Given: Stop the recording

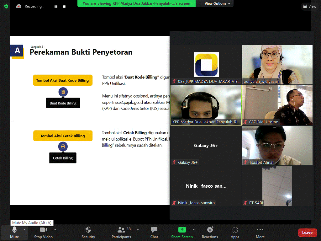Looking at the screenshot, I should pos(64,6).
